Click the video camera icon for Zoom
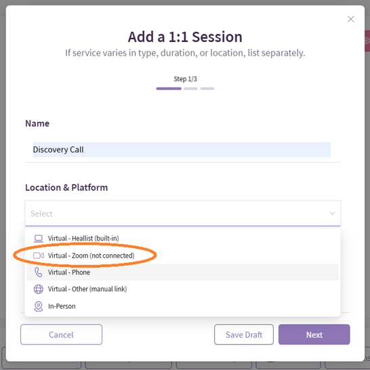Screen dimensions: 370x370 (x=39, y=255)
